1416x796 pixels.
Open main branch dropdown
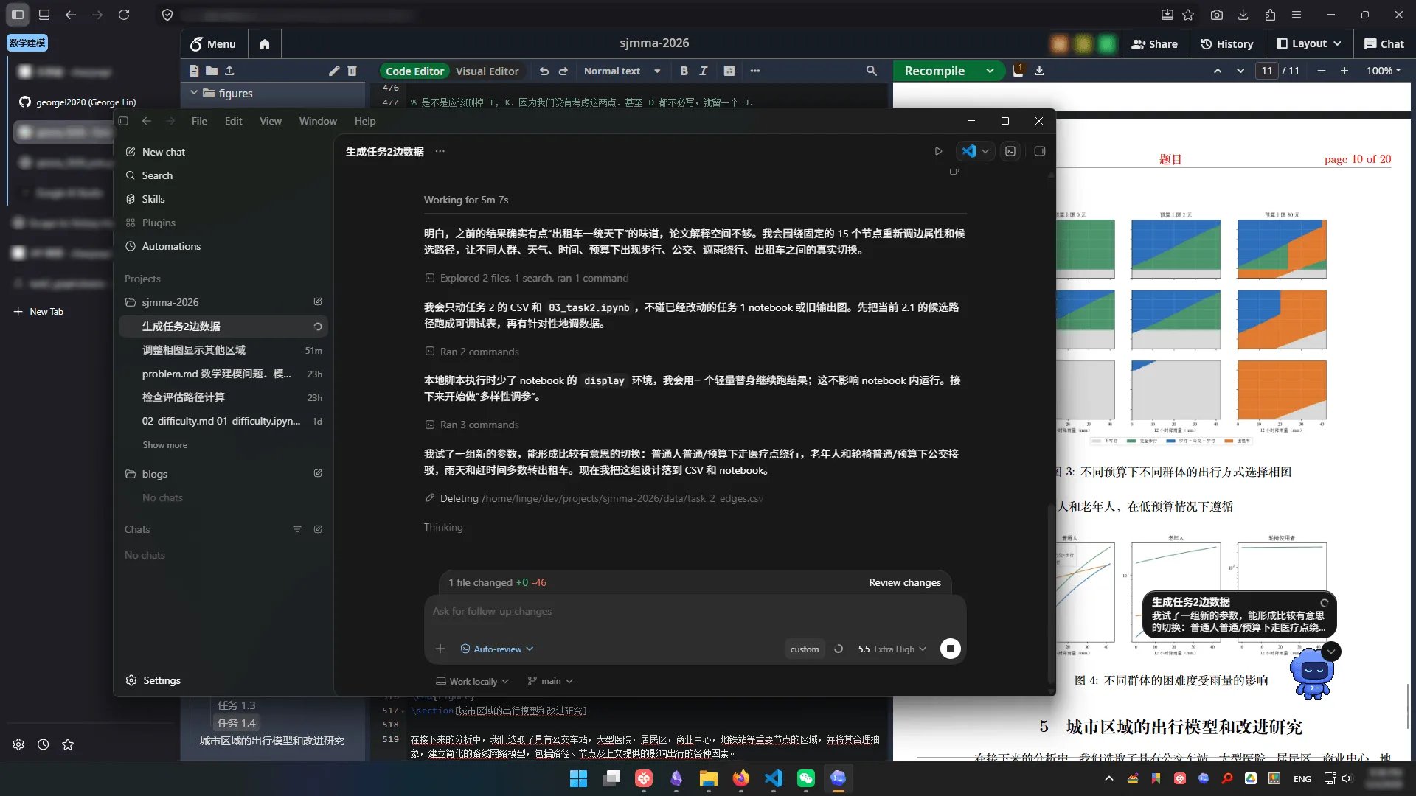[x=550, y=682]
